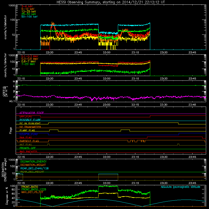Click the DECIMATION_WEIGHT legend label

[33, 165]
